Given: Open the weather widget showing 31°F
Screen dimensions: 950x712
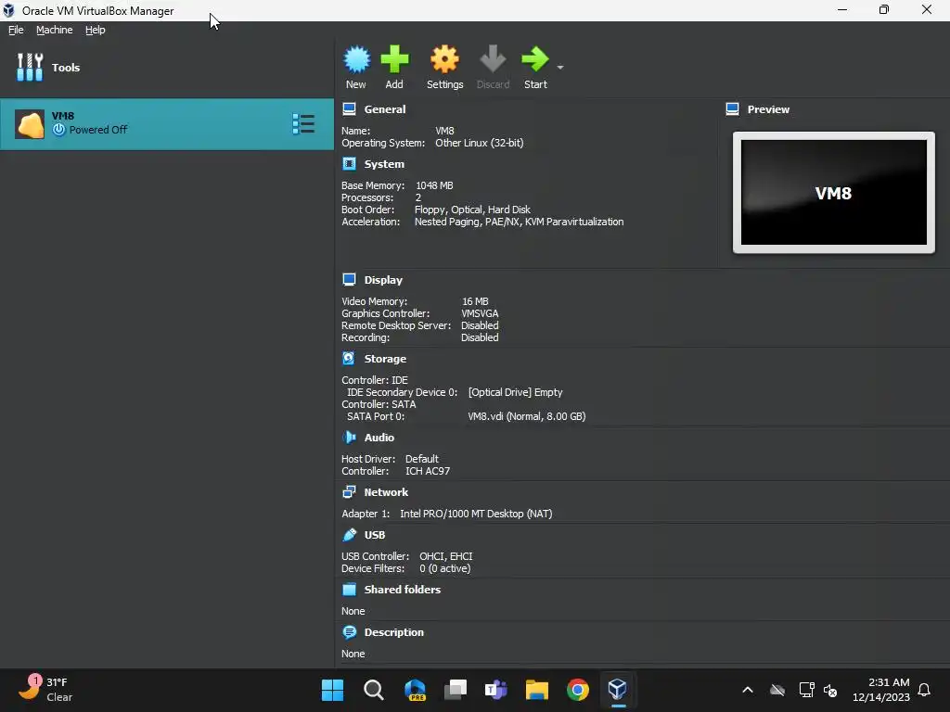Looking at the screenshot, I should point(45,689).
